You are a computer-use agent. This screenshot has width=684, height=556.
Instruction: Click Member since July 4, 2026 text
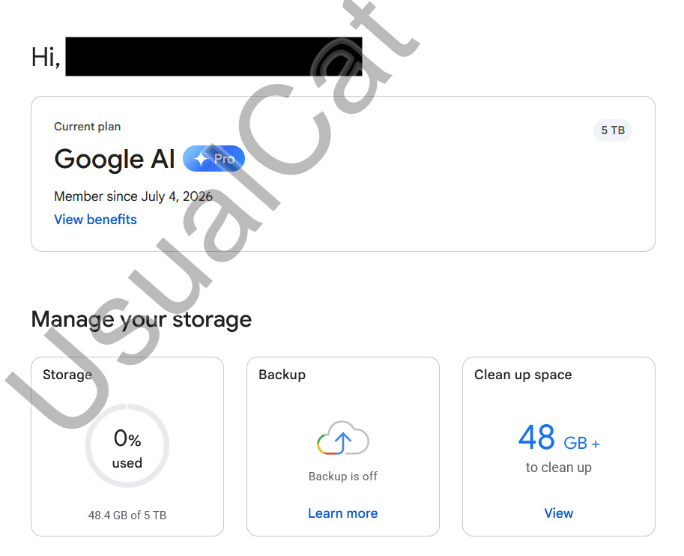133,196
